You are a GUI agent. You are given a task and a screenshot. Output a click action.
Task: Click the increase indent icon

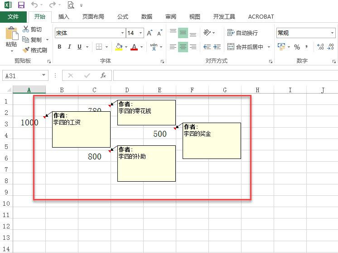pyautogui.click(x=217, y=47)
